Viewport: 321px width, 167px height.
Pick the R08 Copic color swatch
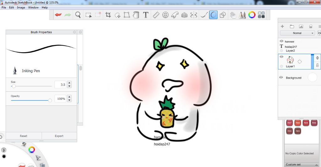tap(297, 123)
